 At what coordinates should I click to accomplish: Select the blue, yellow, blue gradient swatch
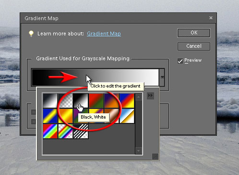50,116
